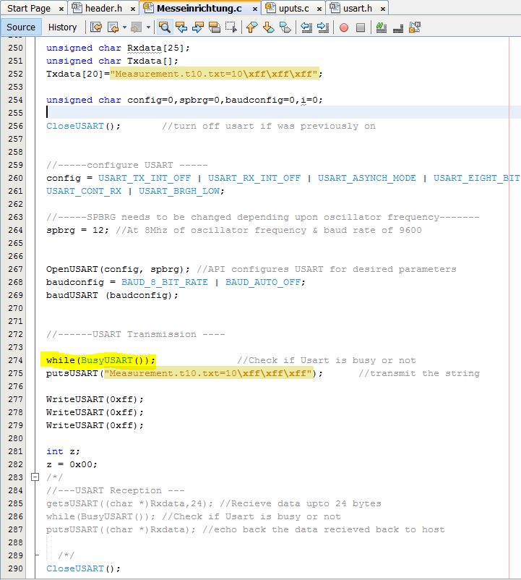Switch to Source view

pyautogui.click(x=21, y=27)
